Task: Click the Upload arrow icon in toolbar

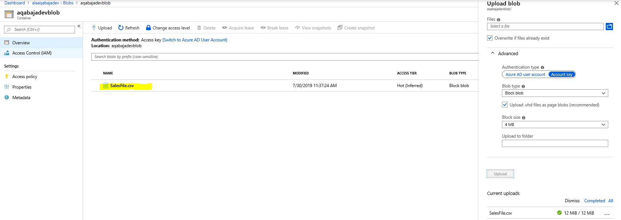Action: click(94, 28)
